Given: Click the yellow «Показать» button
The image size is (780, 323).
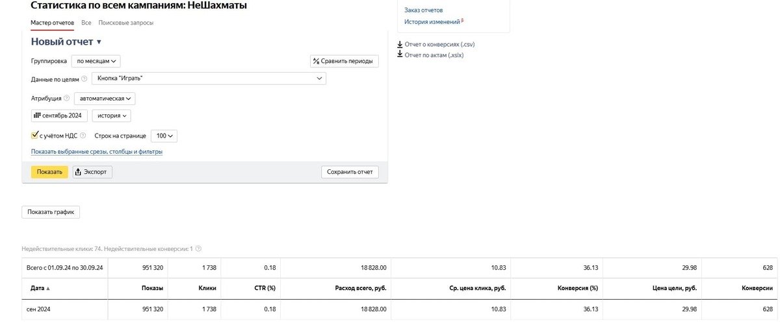Looking at the screenshot, I should point(49,172).
